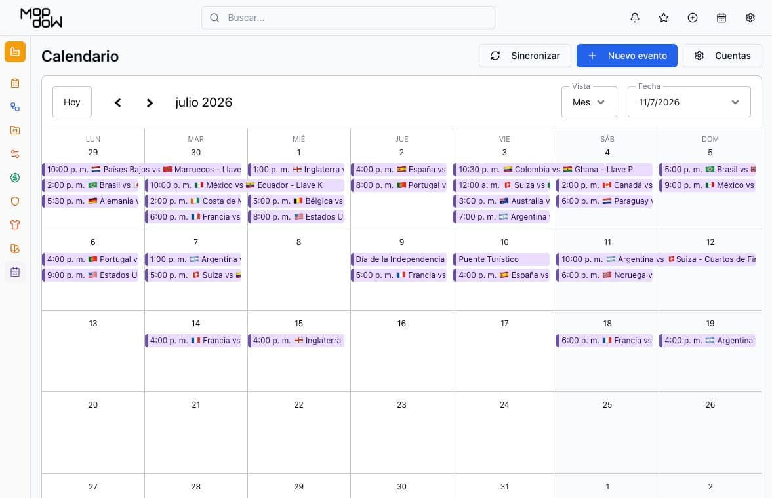The image size is (772, 498).
Task: Open the 2:00 p. m. Costa de Marfil event
Action: pyautogui.click(x=193, y=201)
